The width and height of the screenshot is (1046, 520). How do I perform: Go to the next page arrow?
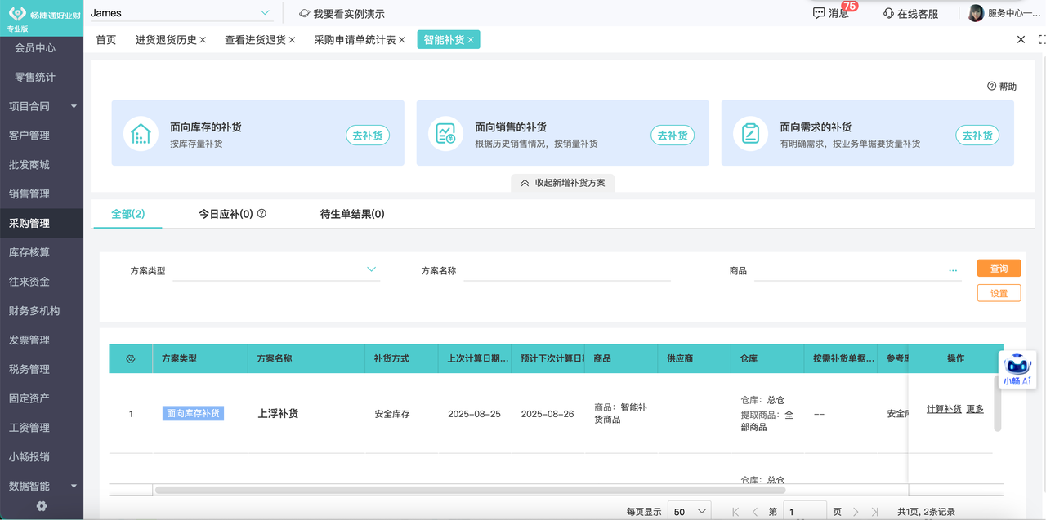pos(856,512)
